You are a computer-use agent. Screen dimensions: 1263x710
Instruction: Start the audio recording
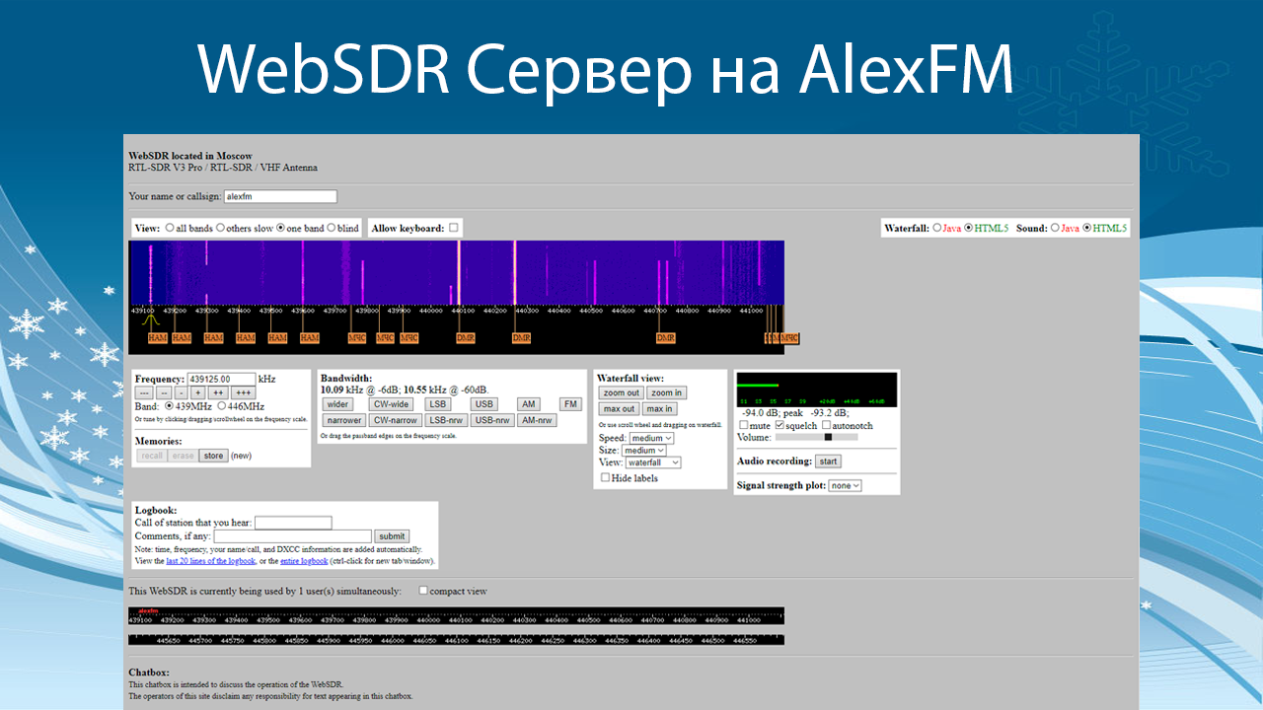coord(828,461)
